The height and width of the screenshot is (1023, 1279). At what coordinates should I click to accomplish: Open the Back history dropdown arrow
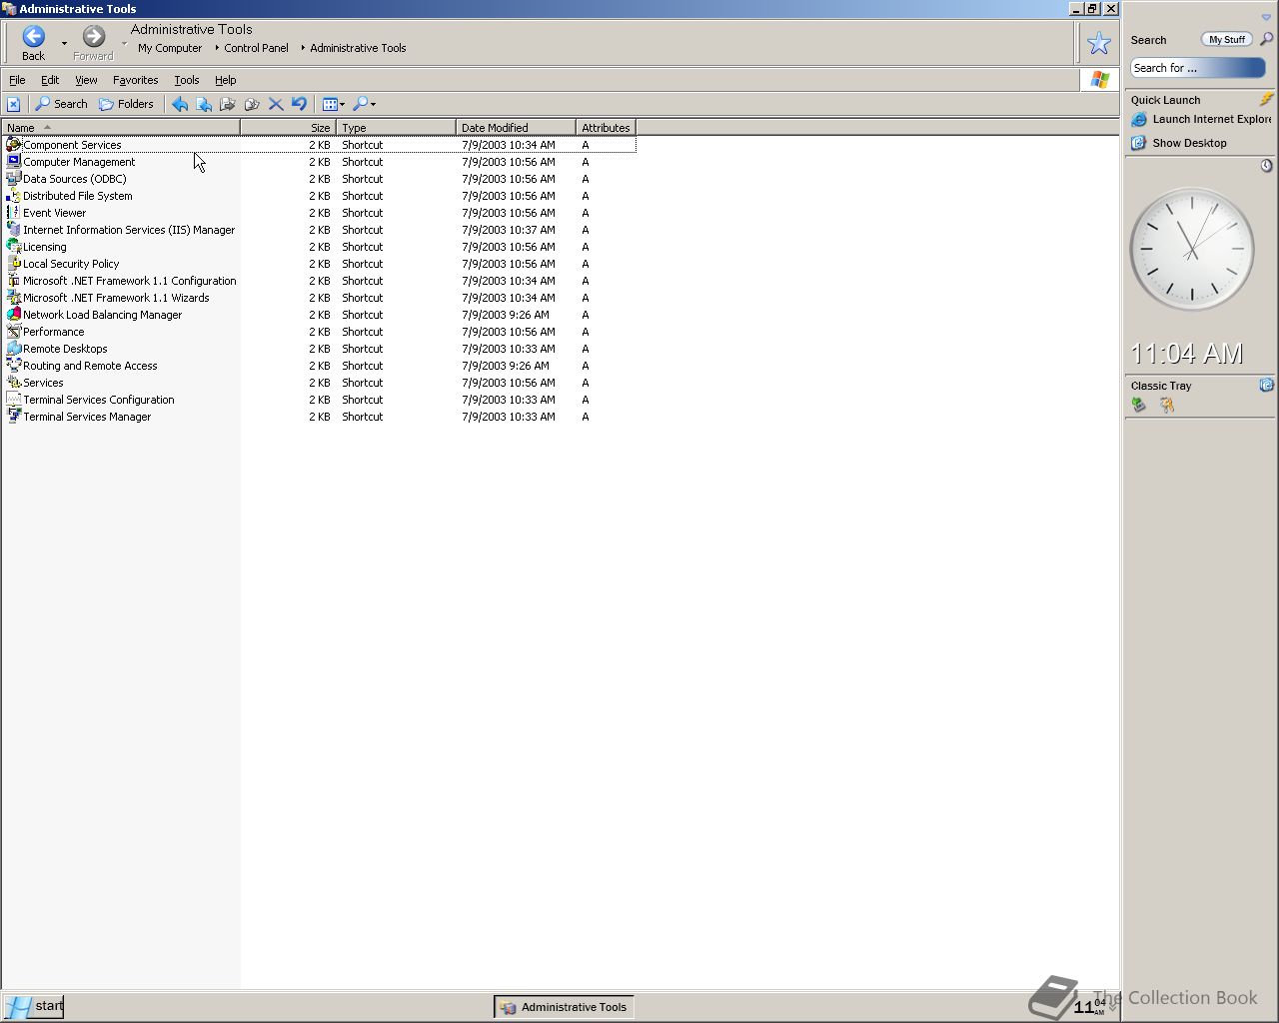click(64, 43)
